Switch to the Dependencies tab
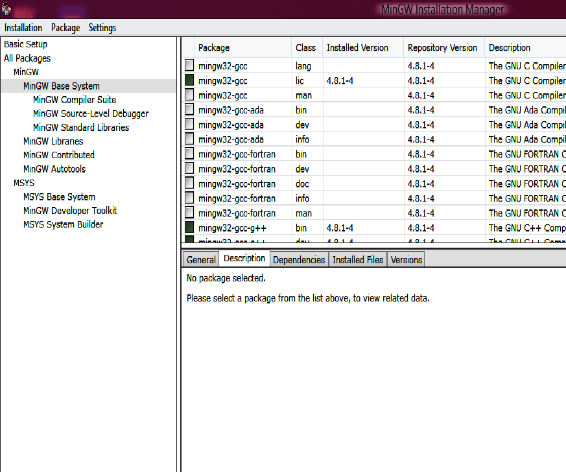 point(299,260)
